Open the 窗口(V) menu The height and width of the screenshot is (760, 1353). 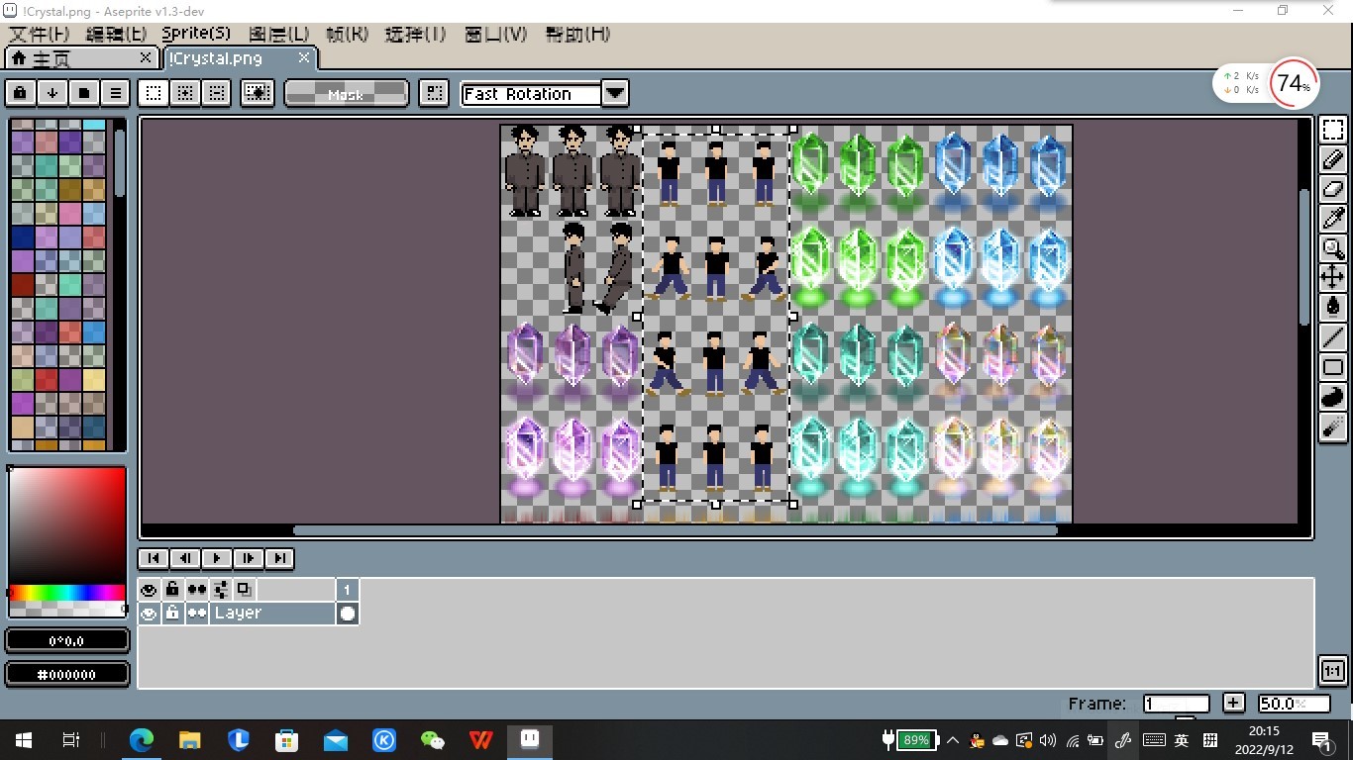click(x=495, y=34)
